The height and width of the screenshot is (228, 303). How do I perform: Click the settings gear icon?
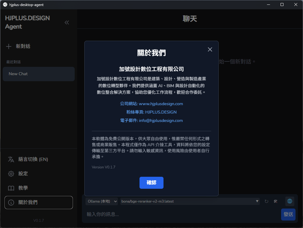tap(11, 174)
